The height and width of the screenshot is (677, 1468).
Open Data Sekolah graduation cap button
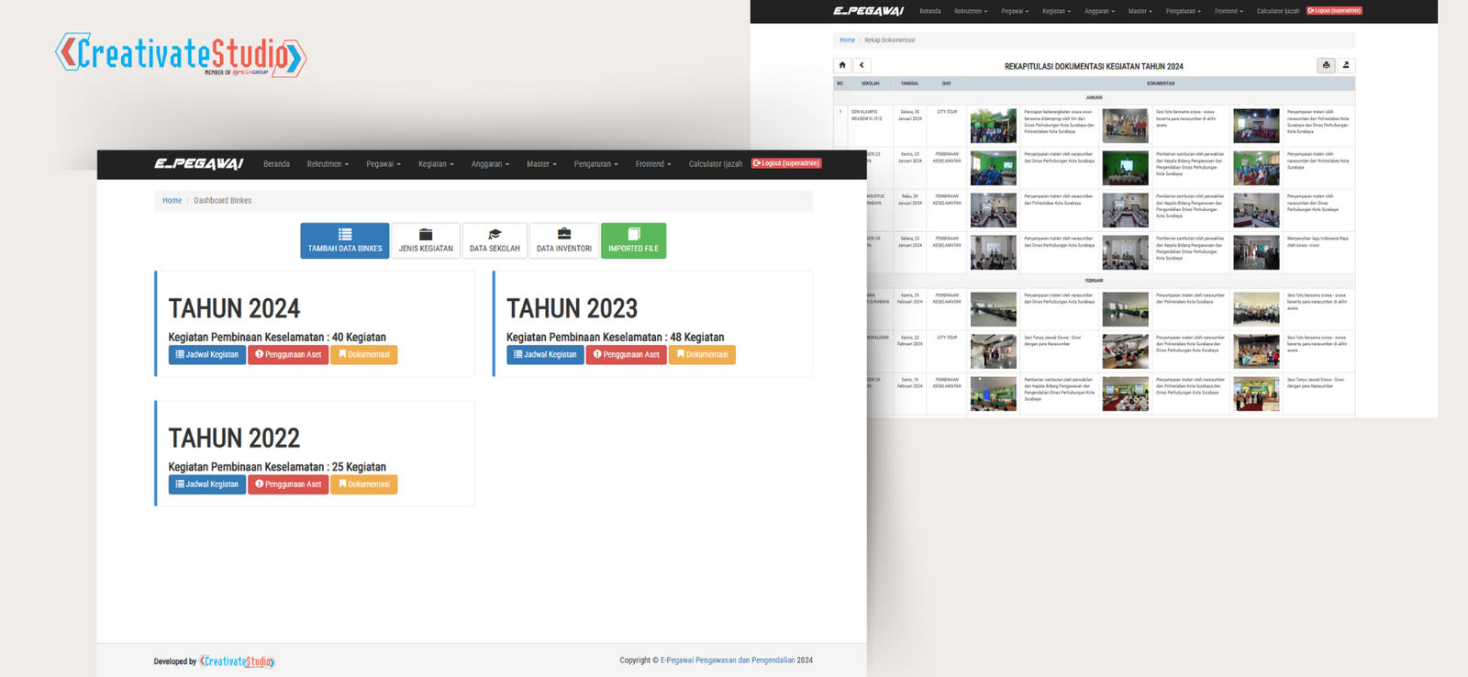click(495, 240)
